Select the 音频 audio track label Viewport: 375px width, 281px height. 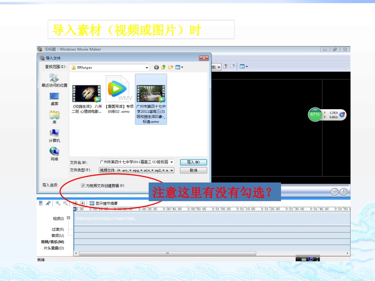58,235
